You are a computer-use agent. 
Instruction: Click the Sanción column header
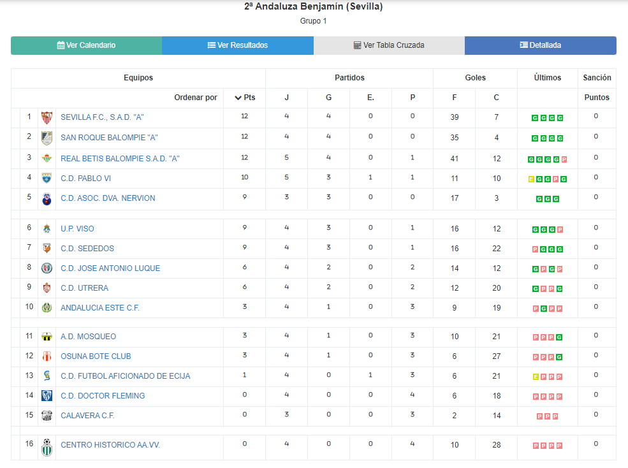point(597,78)
